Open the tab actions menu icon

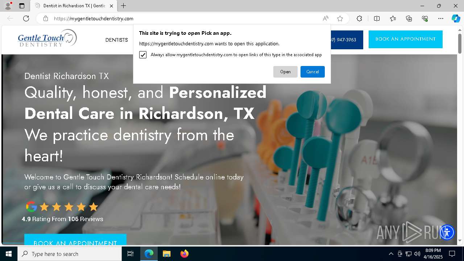(x=22, y=6)
